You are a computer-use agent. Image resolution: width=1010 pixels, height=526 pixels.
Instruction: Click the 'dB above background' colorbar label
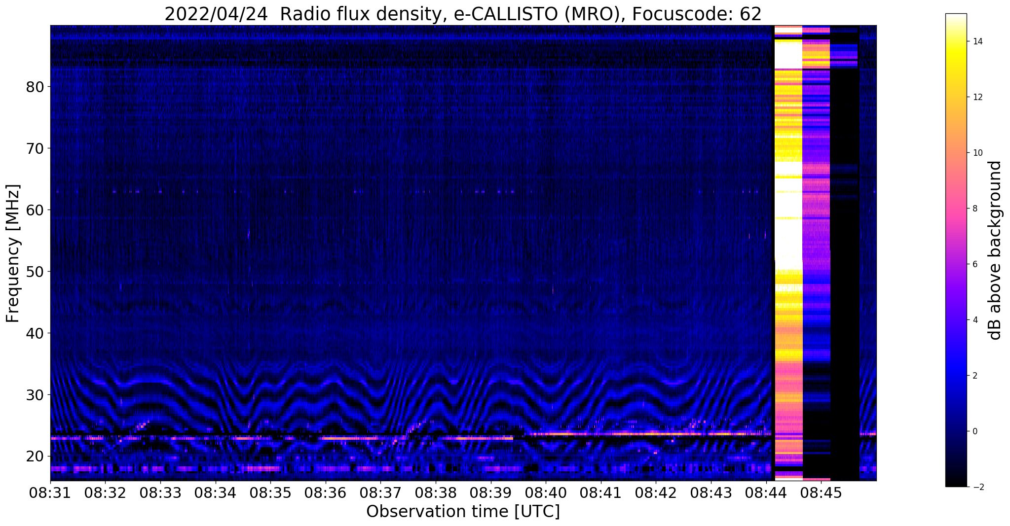click(x=995, y=250)
